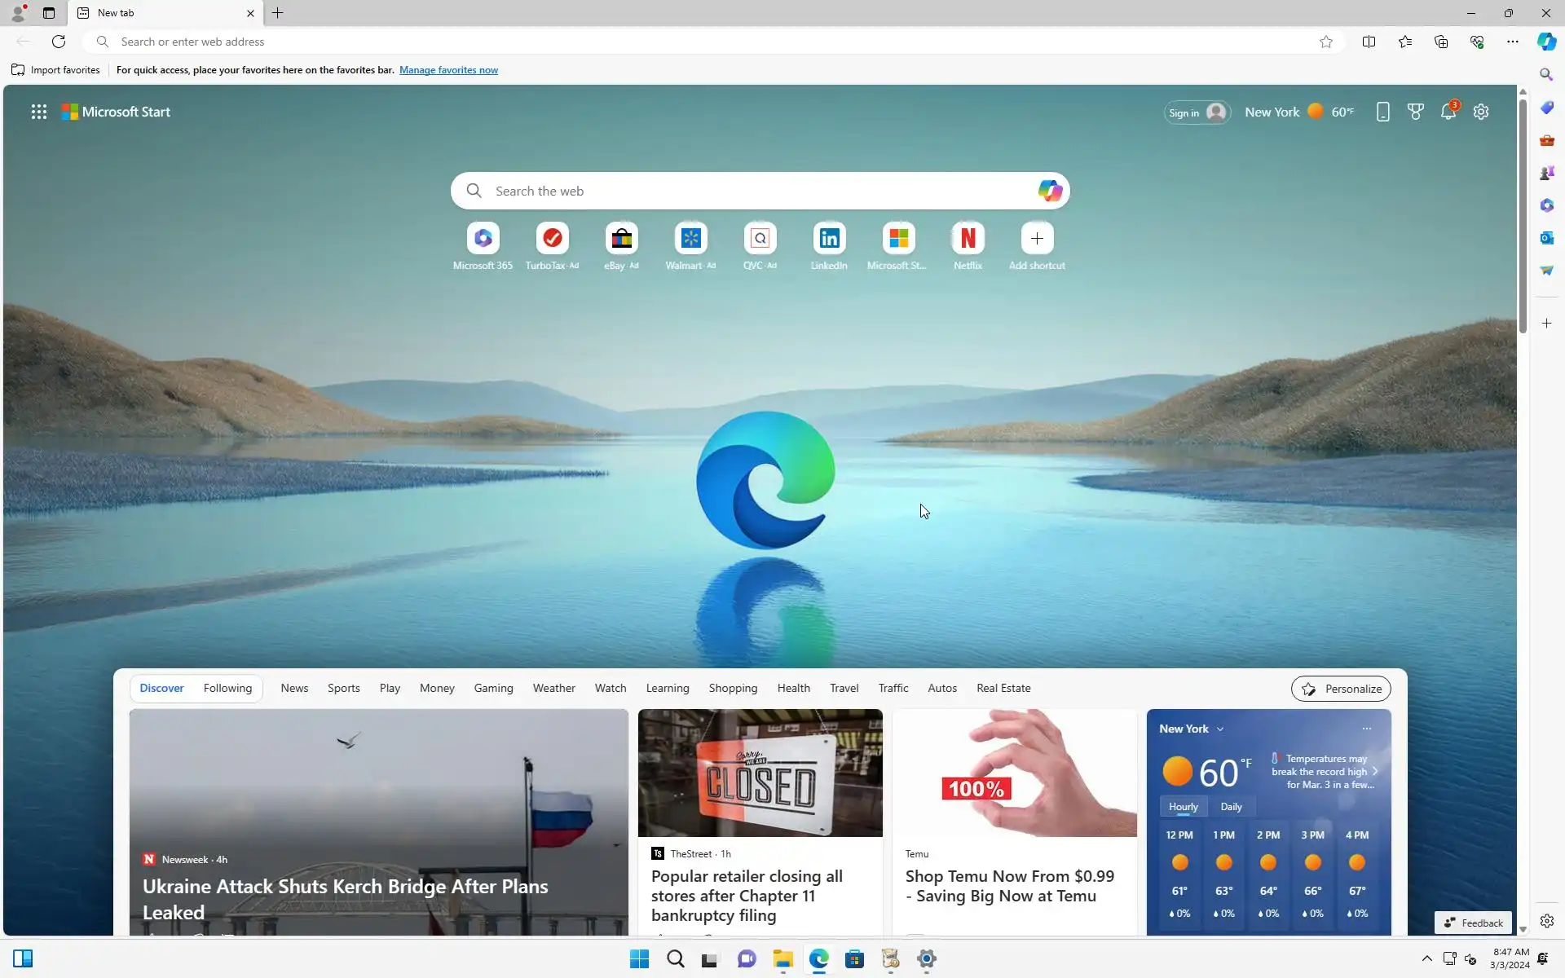Select the Sports feed tab
Image resolution: width=1565 pixels, height=978 pixels.
(343, 688)
